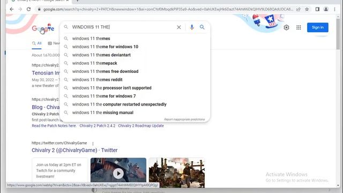Click the page vertical scrollbar
Screen dimensions: 343x193
[x=338, y=34]
